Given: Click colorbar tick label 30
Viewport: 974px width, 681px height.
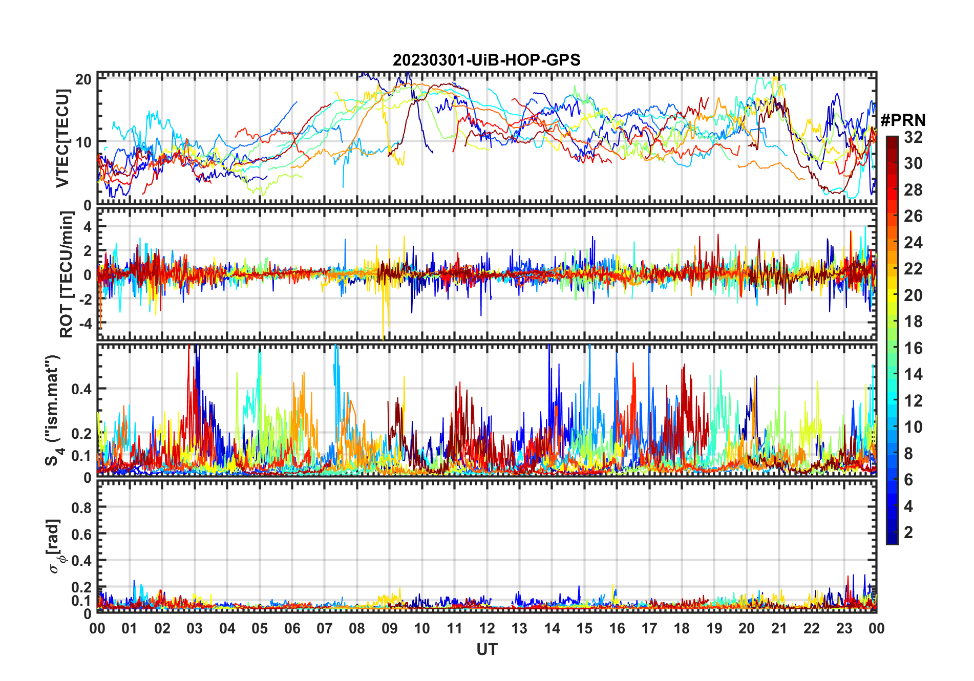Looking at the screenshot, I should 913,163.
